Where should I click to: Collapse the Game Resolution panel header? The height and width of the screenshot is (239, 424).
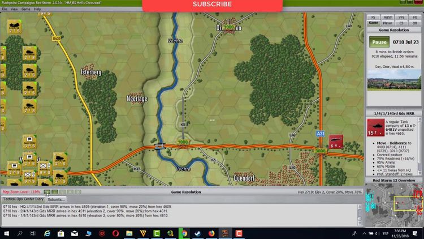click(x=393, y=30)
